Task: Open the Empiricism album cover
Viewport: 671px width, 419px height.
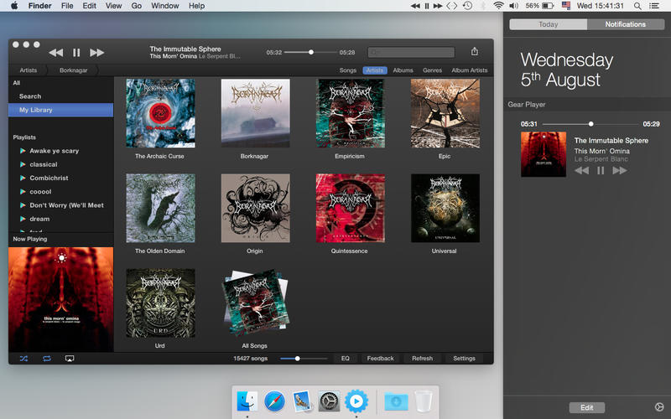Action: click(x=350, y=113)
